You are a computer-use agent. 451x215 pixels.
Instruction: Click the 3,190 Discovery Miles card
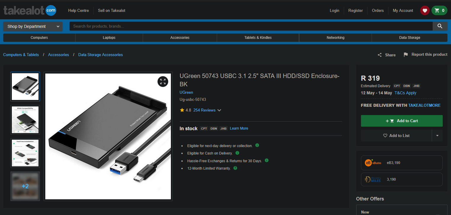(x=402, y=179)
